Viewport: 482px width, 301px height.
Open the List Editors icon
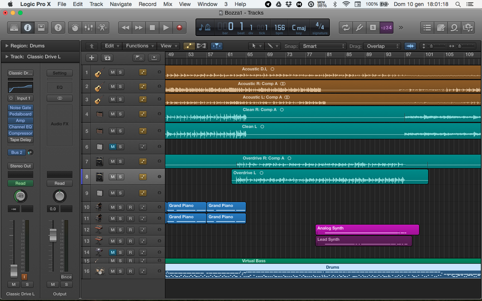tap(427, 28)
